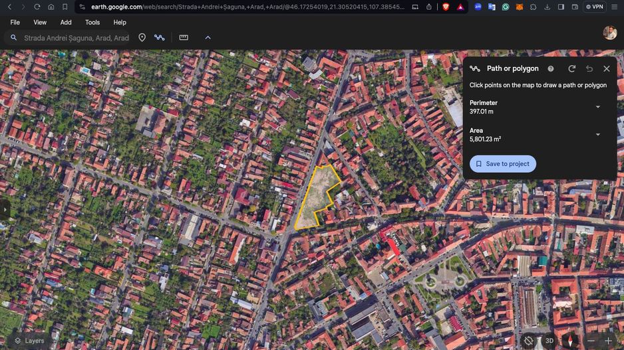
Task: Toggle map rotation lock icon
Action: coord(528,341)
